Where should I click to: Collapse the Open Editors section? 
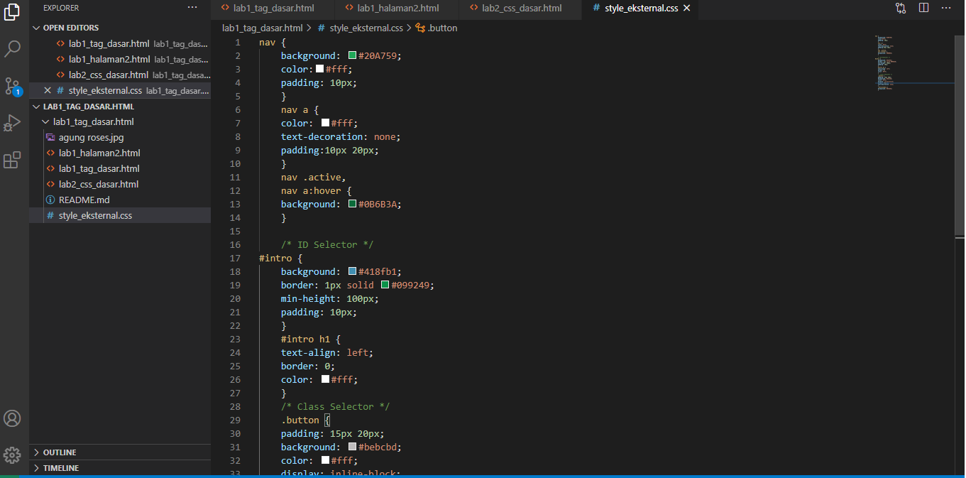120,28
